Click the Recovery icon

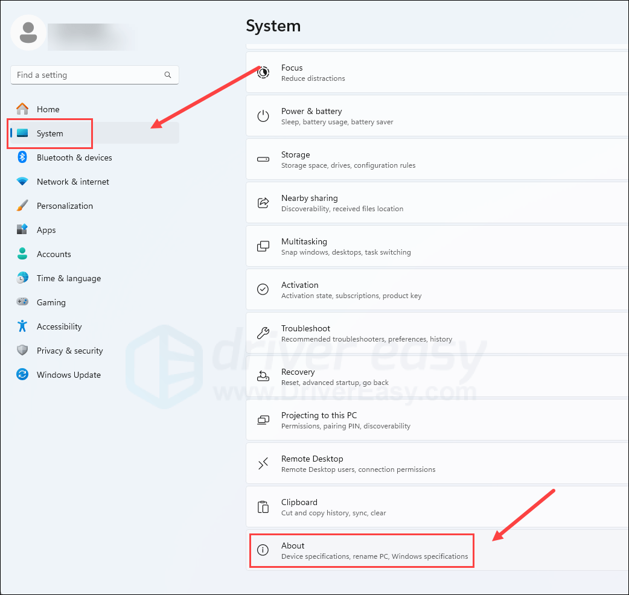(263, 376)
